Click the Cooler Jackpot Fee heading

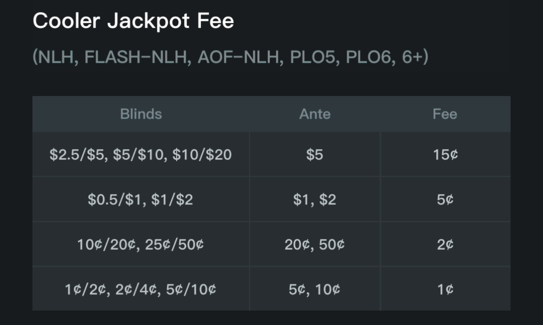pos(133,21)
